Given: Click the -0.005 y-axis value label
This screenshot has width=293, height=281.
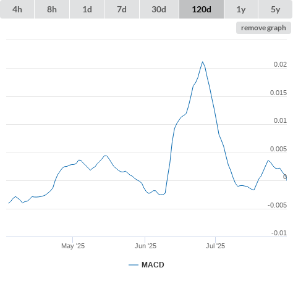Looking at the screenshot, I should point(277,205).
